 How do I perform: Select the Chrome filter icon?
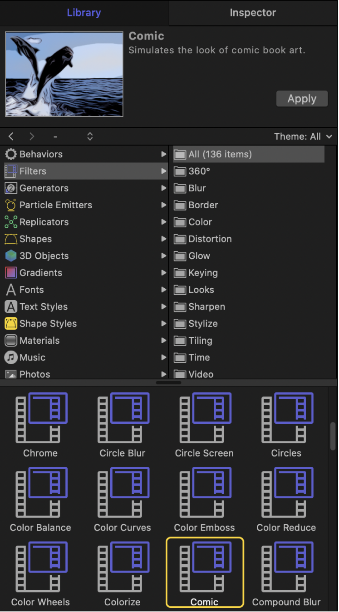click(x=41, y=418)
